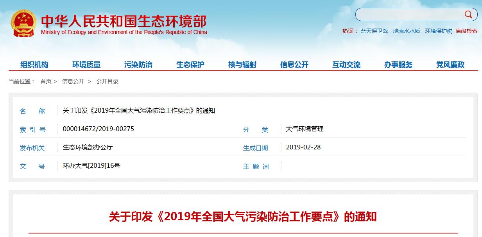Open the 核与辐射 navigation item
This screenshot has width=482, height=237.
[x=242, y=65]
